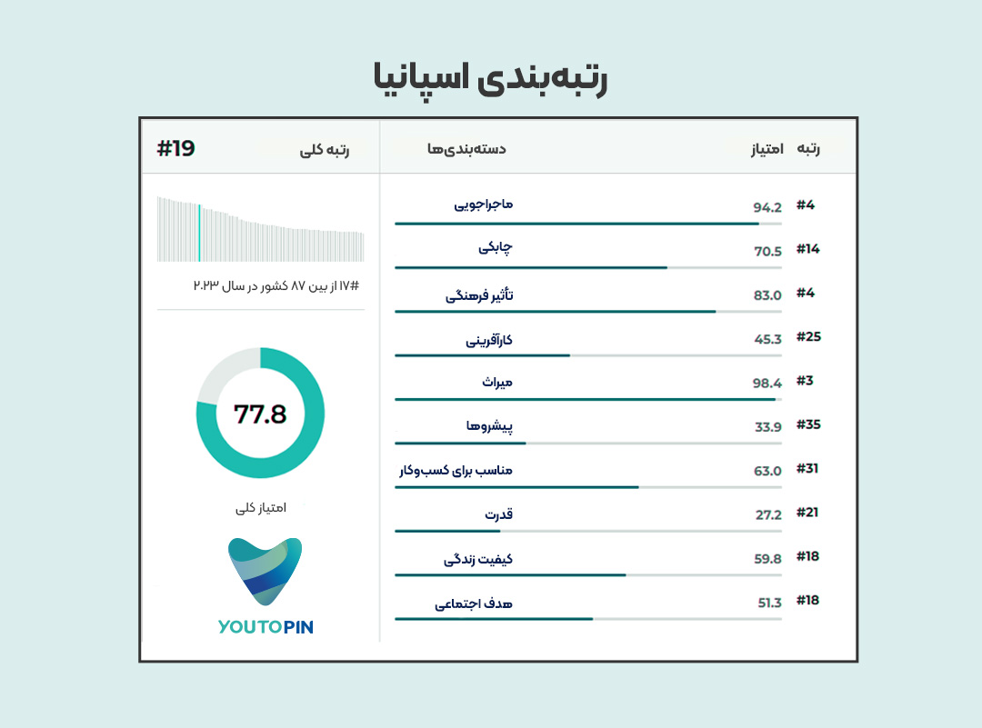982x728 pixels.
Task: Click the YOUTOPIN brand text
Action: [266, 627]
